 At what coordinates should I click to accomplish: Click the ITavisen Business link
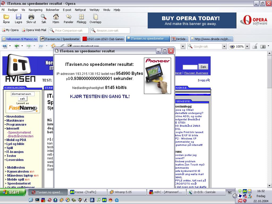coord(196,73)
